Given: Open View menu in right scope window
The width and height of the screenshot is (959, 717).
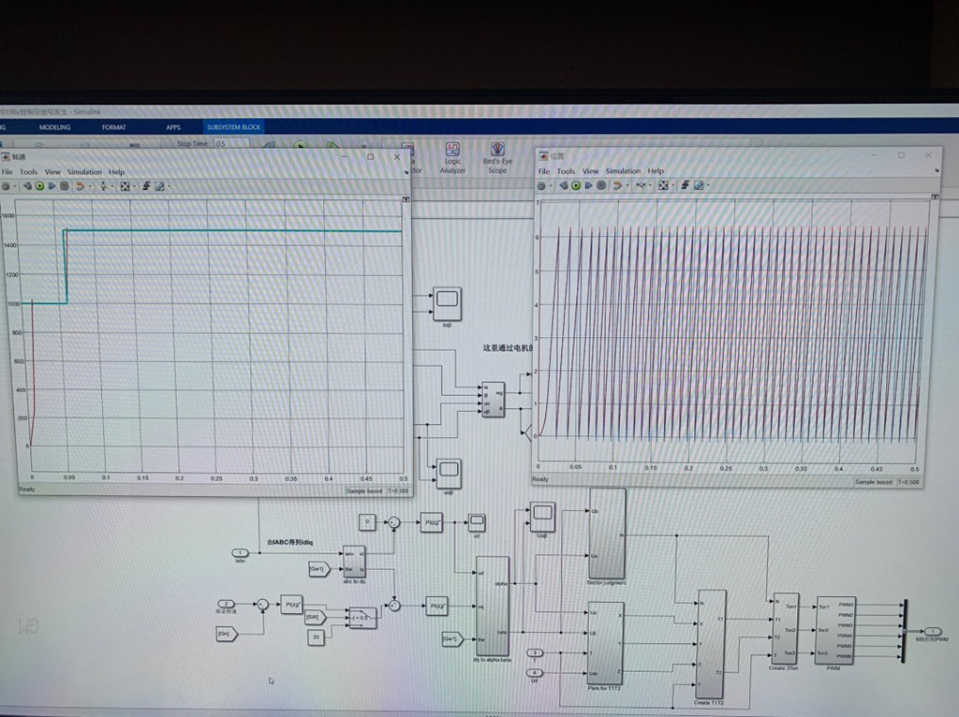Looking at the screenshot, I should [590, 171].
